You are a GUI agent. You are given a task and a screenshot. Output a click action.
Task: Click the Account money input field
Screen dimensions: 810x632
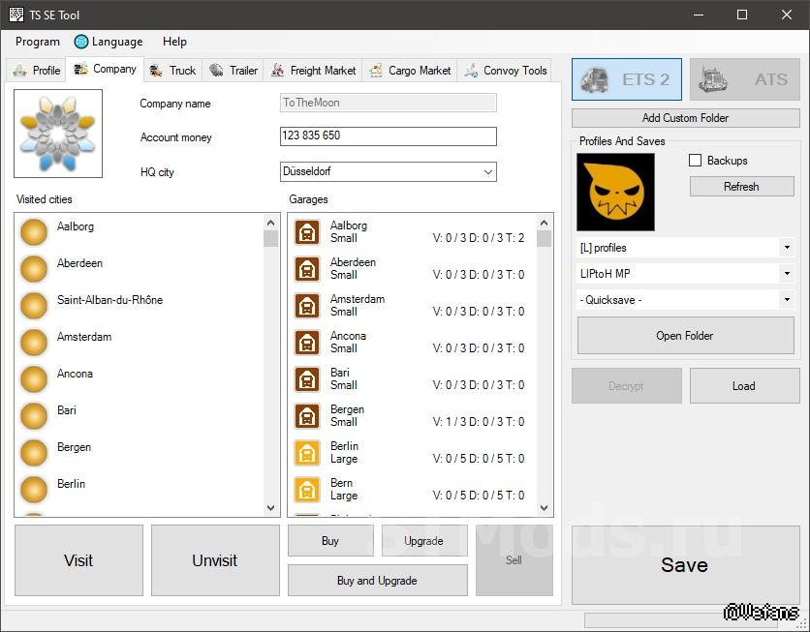click(x=388, y=136)
